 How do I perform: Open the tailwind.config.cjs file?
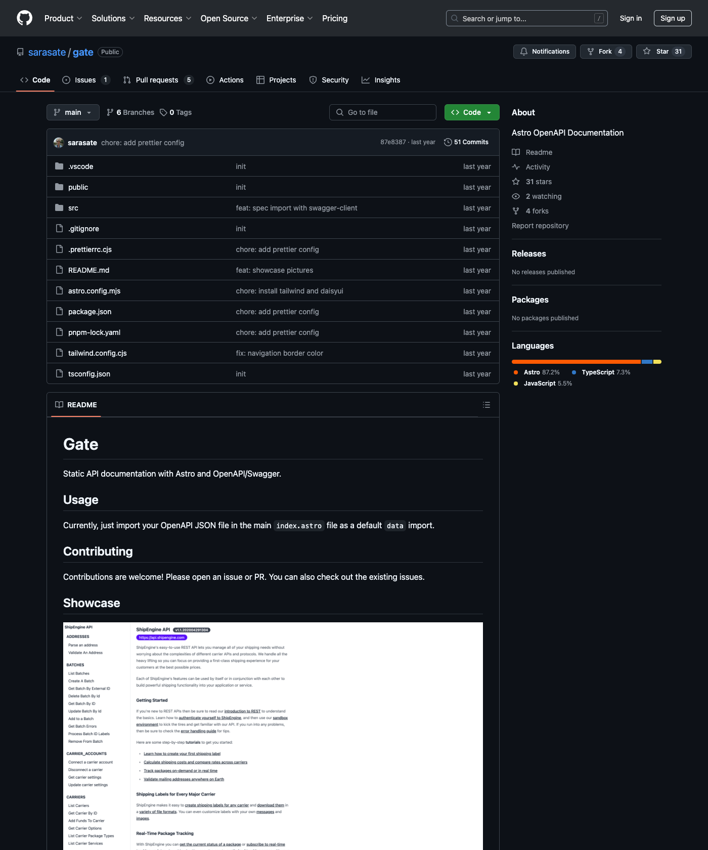pos(98,353)
